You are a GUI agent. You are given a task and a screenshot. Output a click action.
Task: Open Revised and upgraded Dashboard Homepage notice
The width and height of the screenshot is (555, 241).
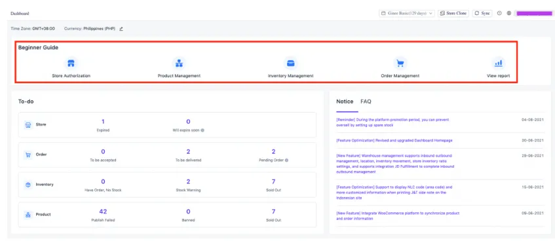point(394,141)
